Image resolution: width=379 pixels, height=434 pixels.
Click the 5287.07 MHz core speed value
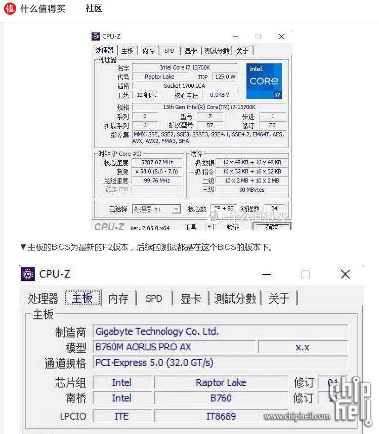tap(157, 162)
